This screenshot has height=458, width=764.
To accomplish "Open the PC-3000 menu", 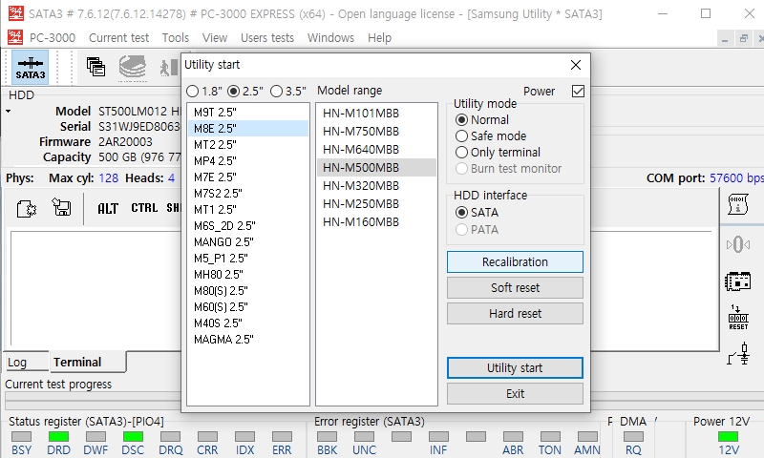I will click(x=53, y=37).
